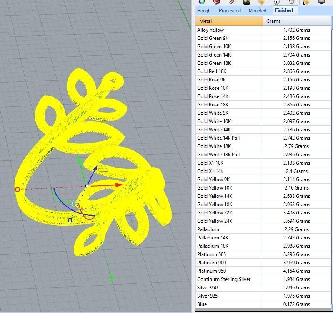Screen dimensions: 333x313
Task: Select the Alloy Yellow row
Action: click(263, 30)
